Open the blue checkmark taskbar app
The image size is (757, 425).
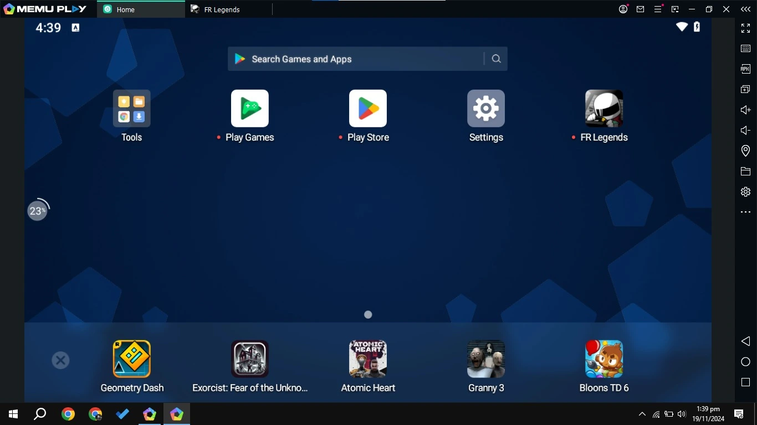[122, 414]
